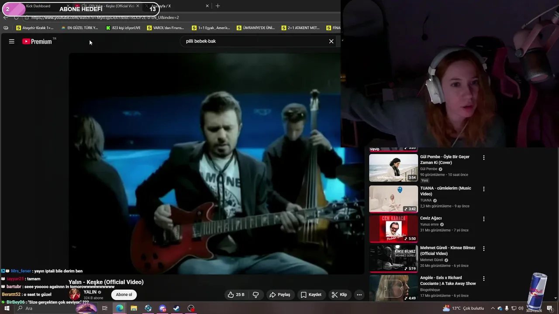The width and height of the screenshot is (559, 314).
Task: Click the youtube.com address bar URL
Action: (x=105, y=17)
